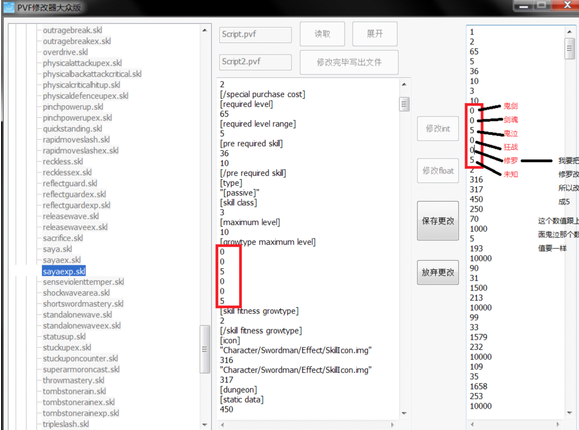The width and height of the screenshot is (579, 430).
Task: Click script text panel scroll up arrow
Action: click(405, 84)
